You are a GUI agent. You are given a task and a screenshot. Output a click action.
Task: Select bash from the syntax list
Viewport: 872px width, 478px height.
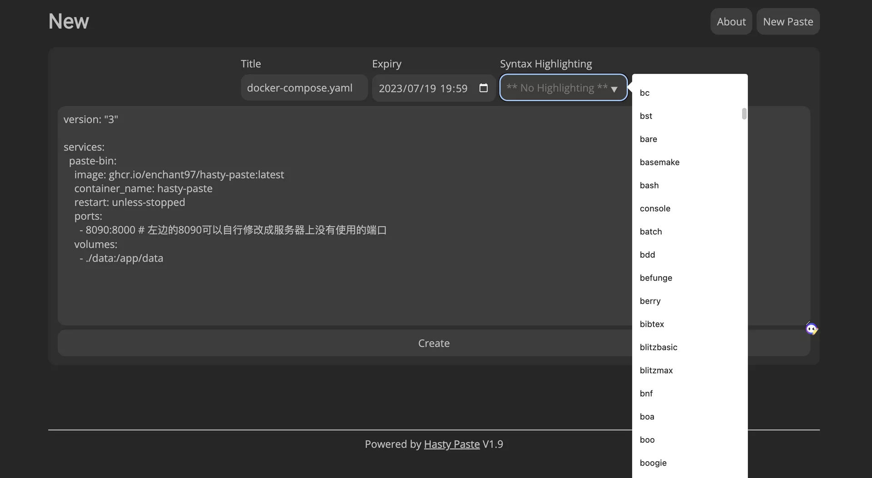[649, 185]
